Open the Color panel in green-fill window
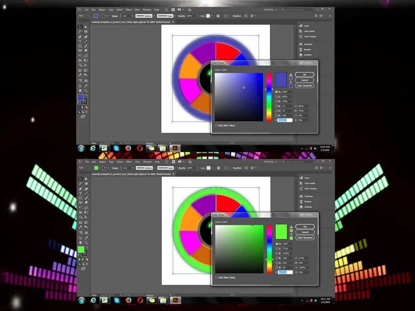 point(304,178)
